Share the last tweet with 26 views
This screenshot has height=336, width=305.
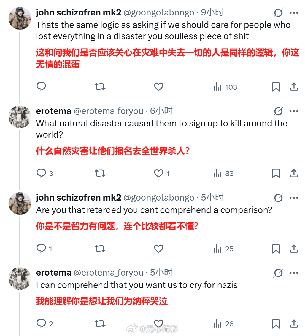294,324
